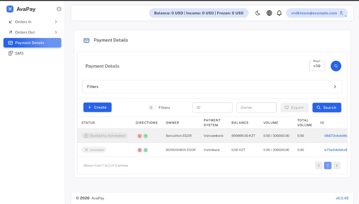
Task: Click green direction icon in Vietinbank row
Action: [x=145, y=150]
